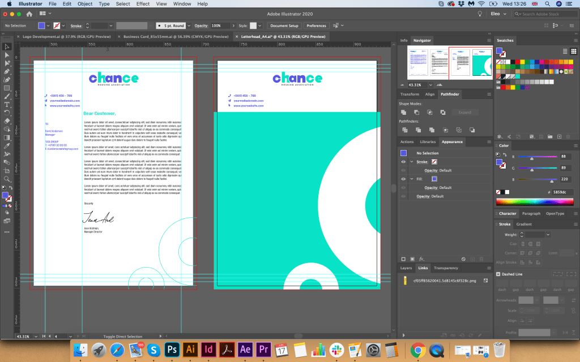This screenshot has height=362, width=580.
Task: Toggle the Dashed Line checkbox
Action: (x=498, y=274)
